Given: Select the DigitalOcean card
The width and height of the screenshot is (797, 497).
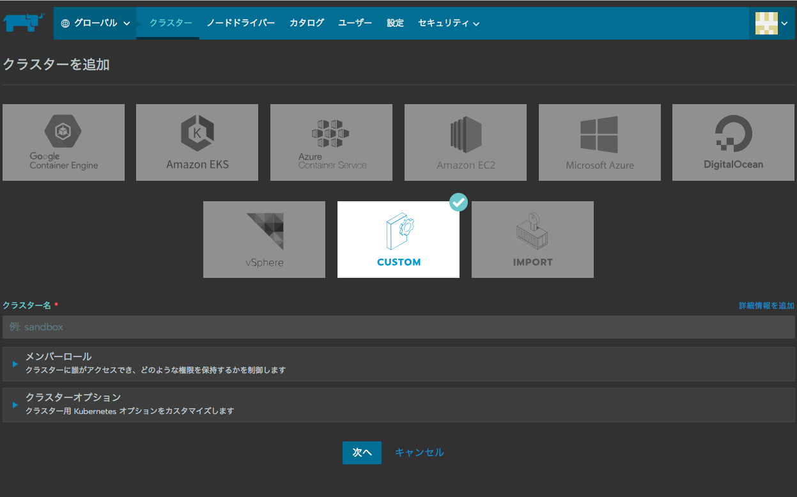Looking at the screenshot, I should click(x=733, y=142).
